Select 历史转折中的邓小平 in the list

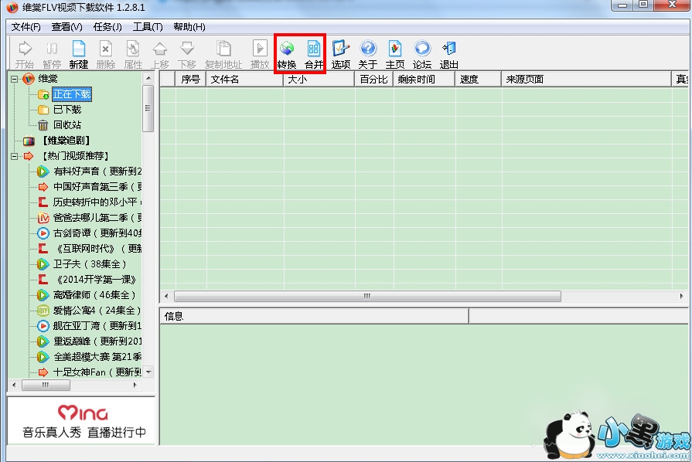(97, 202)
